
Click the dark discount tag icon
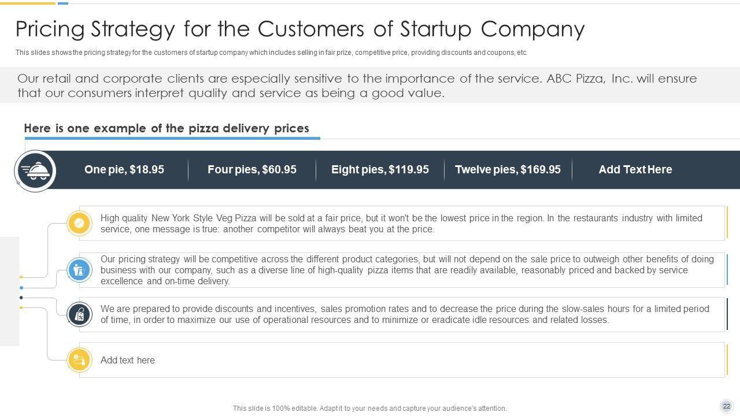click(79, 314)
